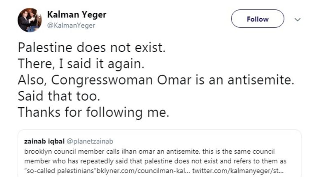The image size is (316, 177).
Task: Open the Kalman Yeger display name link
Action: [77, 15]
